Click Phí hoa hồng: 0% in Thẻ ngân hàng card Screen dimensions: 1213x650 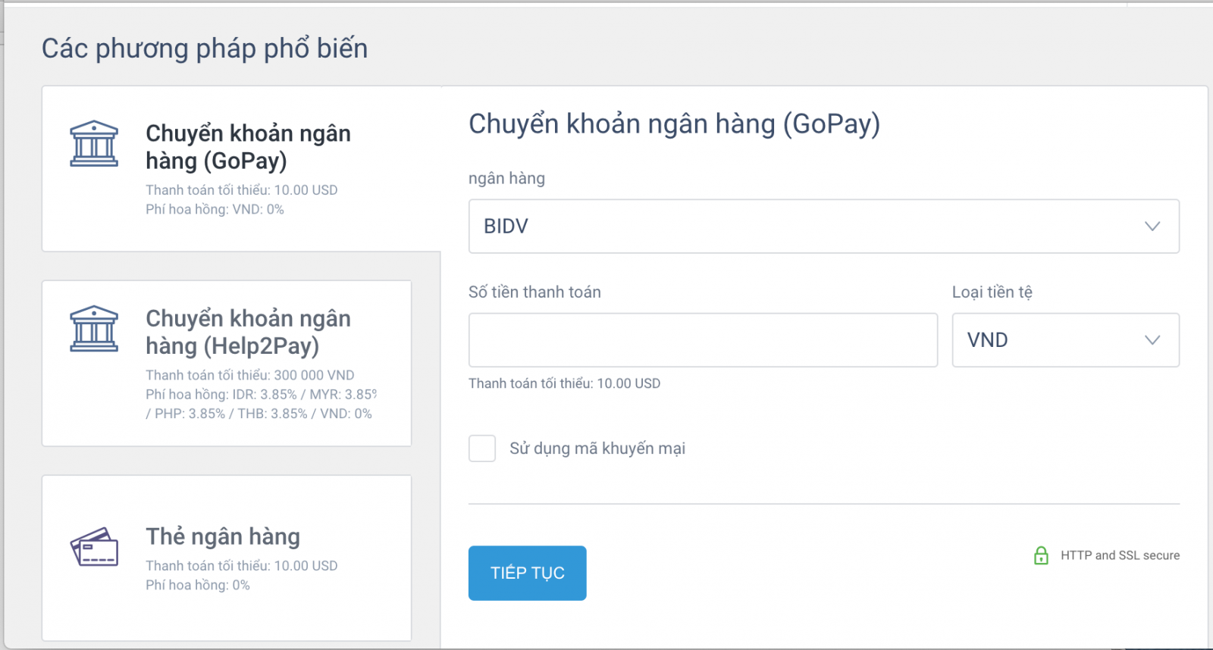click(x=197, y=585)
